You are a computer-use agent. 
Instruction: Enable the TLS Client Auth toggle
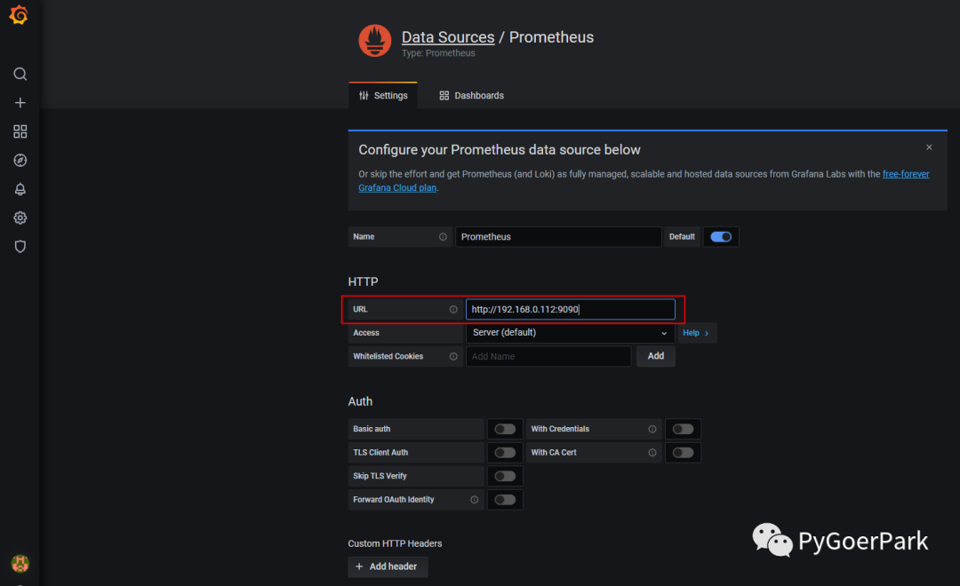tap(505, 453)
